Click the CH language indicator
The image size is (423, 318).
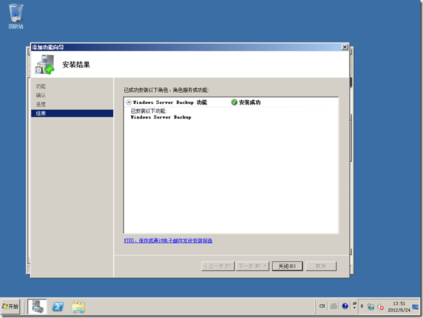[322, 306]
